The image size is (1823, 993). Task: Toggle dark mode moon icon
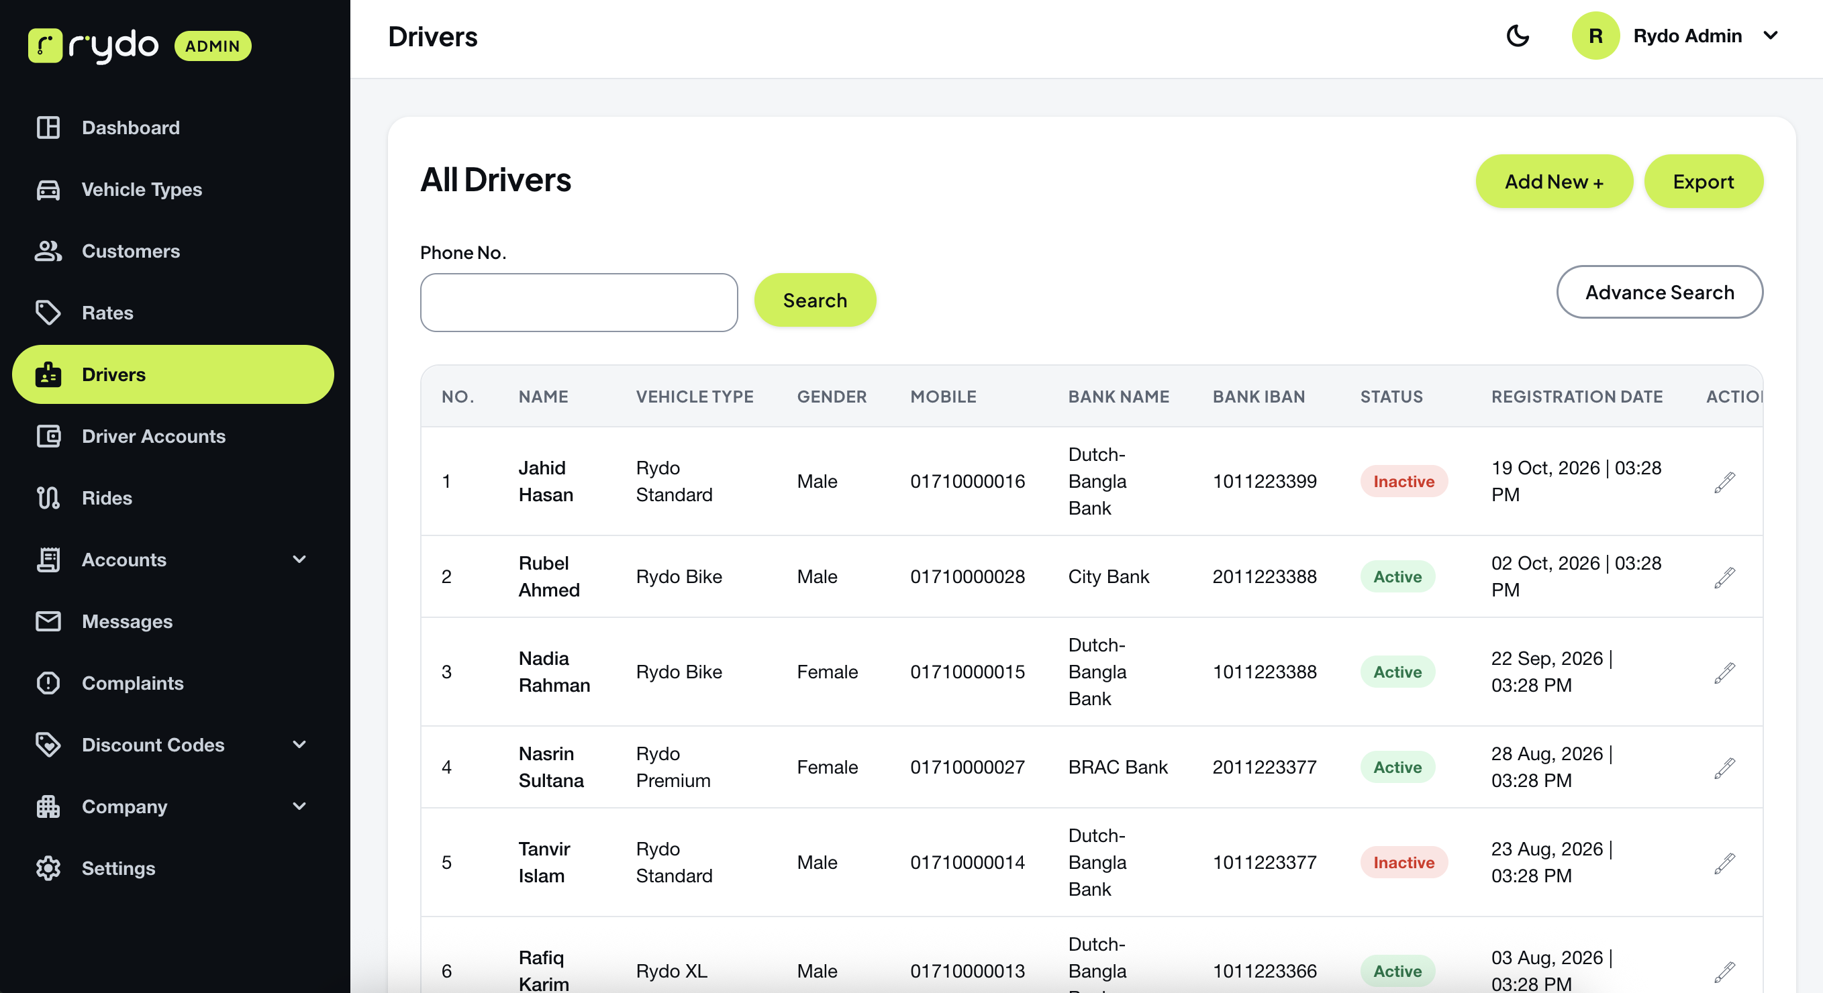[x=1518, y=36]
